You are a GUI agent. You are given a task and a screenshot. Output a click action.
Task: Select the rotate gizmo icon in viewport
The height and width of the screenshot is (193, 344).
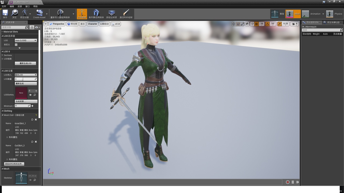(x=238, y=24)
